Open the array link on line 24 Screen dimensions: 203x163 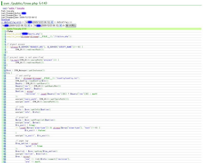click(x=30, y=91)
